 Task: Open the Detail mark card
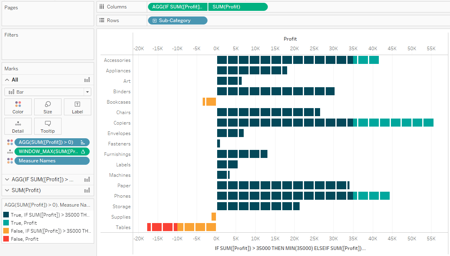pyautogui.click(x=18, y=126)
